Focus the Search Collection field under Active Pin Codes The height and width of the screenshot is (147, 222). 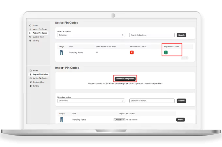(152, 35)
